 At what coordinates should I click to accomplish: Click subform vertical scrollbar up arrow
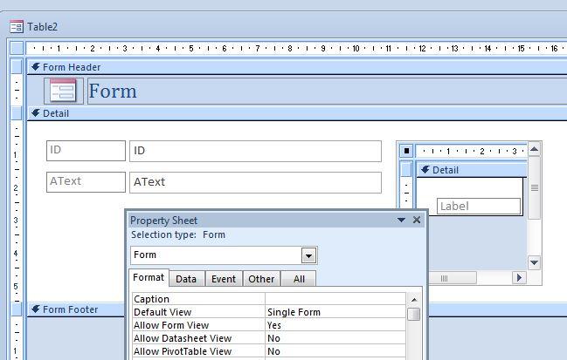[534, 150]
